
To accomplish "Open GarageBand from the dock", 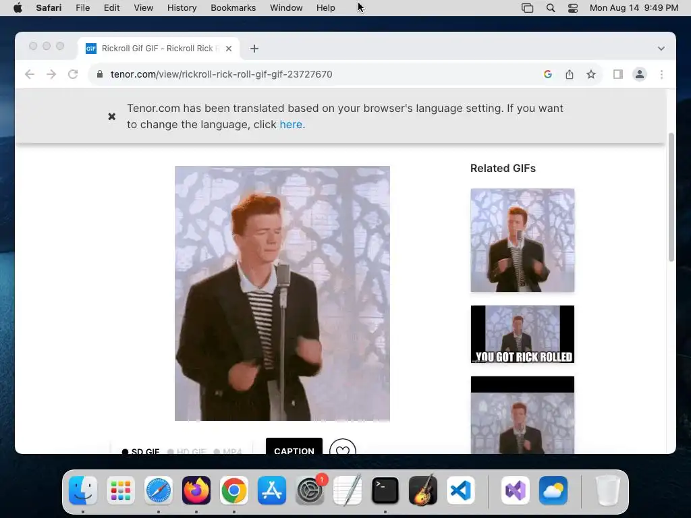I will click(x=423, y=490).
